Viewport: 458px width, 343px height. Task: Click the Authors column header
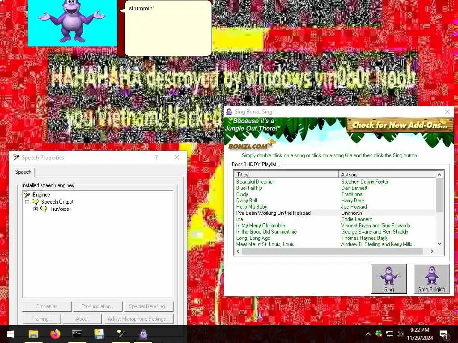tap(387, 175)
